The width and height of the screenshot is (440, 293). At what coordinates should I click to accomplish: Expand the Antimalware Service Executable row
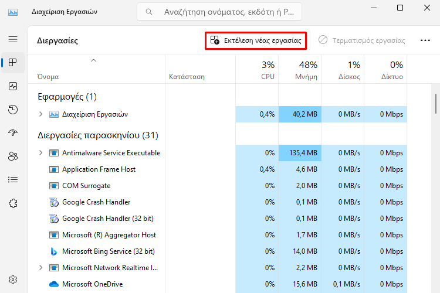click(40, 153)
